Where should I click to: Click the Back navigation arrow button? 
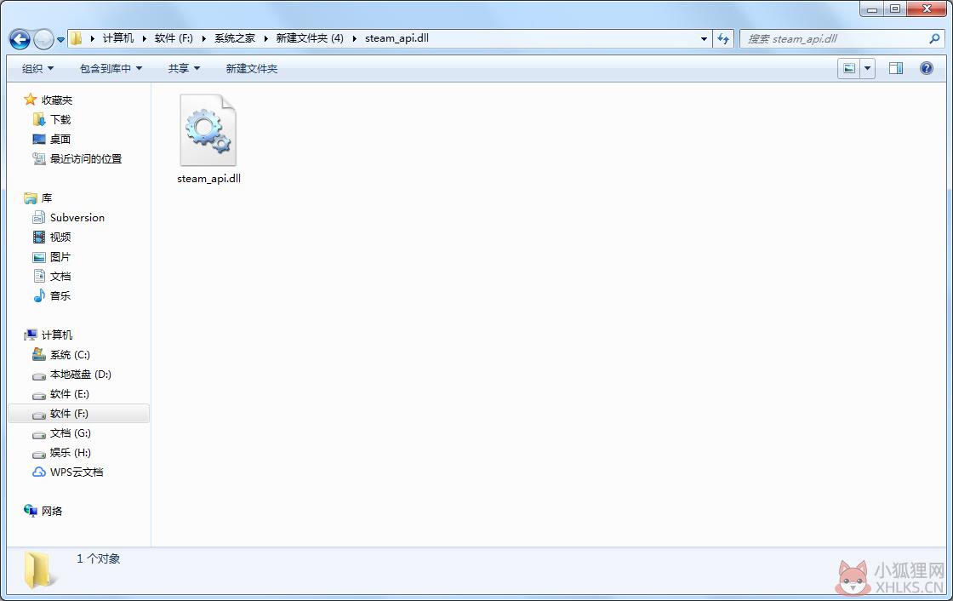20,39
